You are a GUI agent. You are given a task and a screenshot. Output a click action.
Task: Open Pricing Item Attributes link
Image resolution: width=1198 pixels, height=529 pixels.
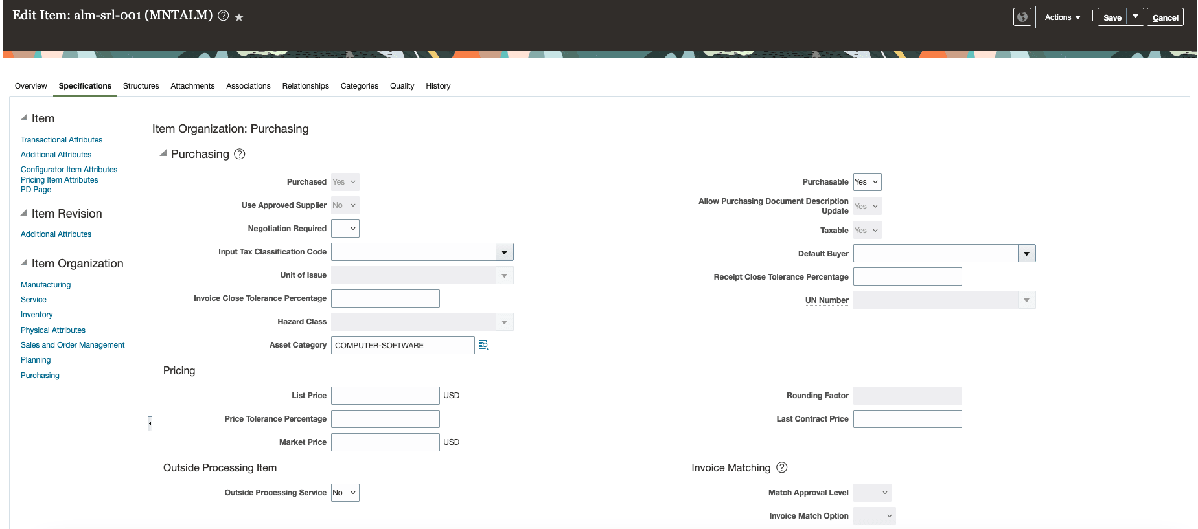pyautogui.click(x=59, y=180)
